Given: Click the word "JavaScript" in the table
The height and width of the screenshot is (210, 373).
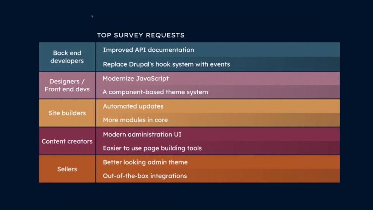Looking at the screenshot, I should pos(153,78).
